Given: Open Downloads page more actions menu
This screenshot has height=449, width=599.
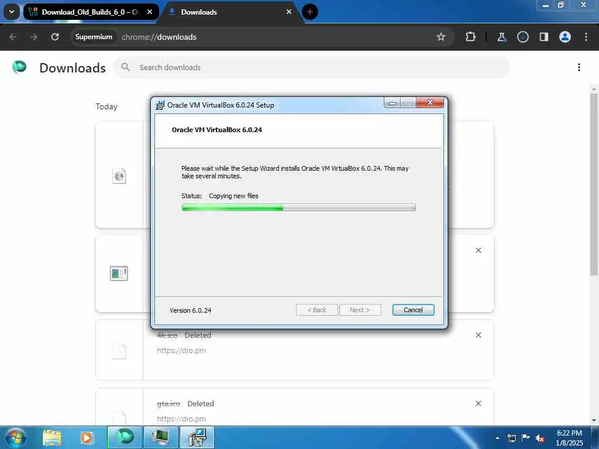Looking at the screenshot, I should point(579,67).
